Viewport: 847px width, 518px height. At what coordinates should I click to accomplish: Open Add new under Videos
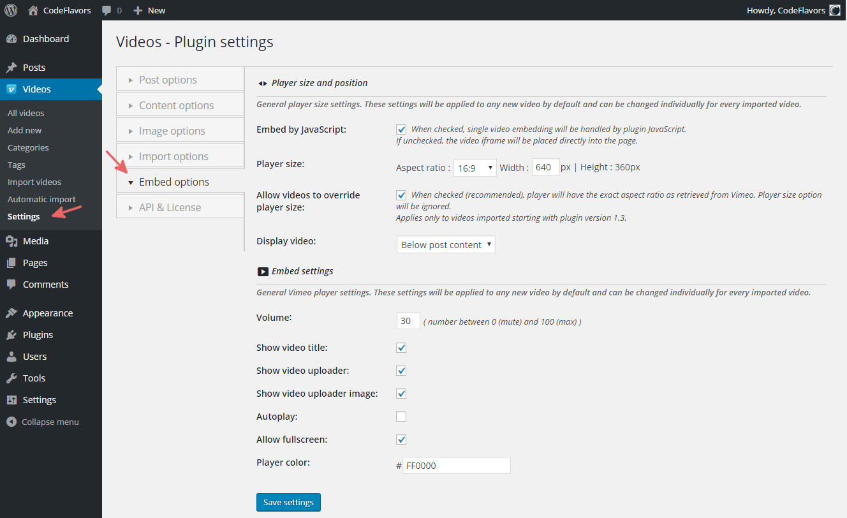point(24,130)
